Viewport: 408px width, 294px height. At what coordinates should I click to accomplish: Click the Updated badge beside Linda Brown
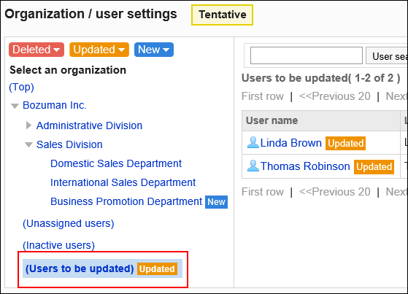(x=345, y=144)
